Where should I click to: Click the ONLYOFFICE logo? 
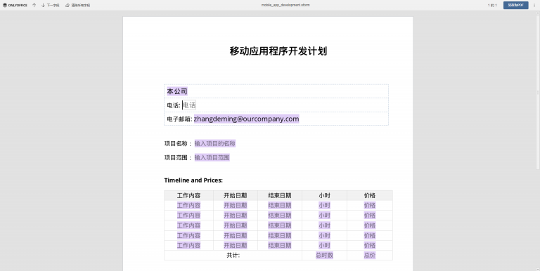[15, 5]
